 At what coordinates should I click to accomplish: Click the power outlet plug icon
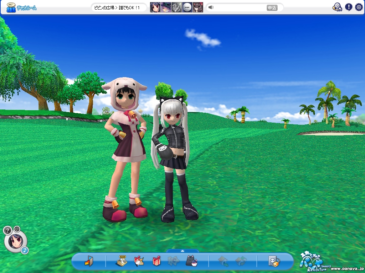[274, 261]
